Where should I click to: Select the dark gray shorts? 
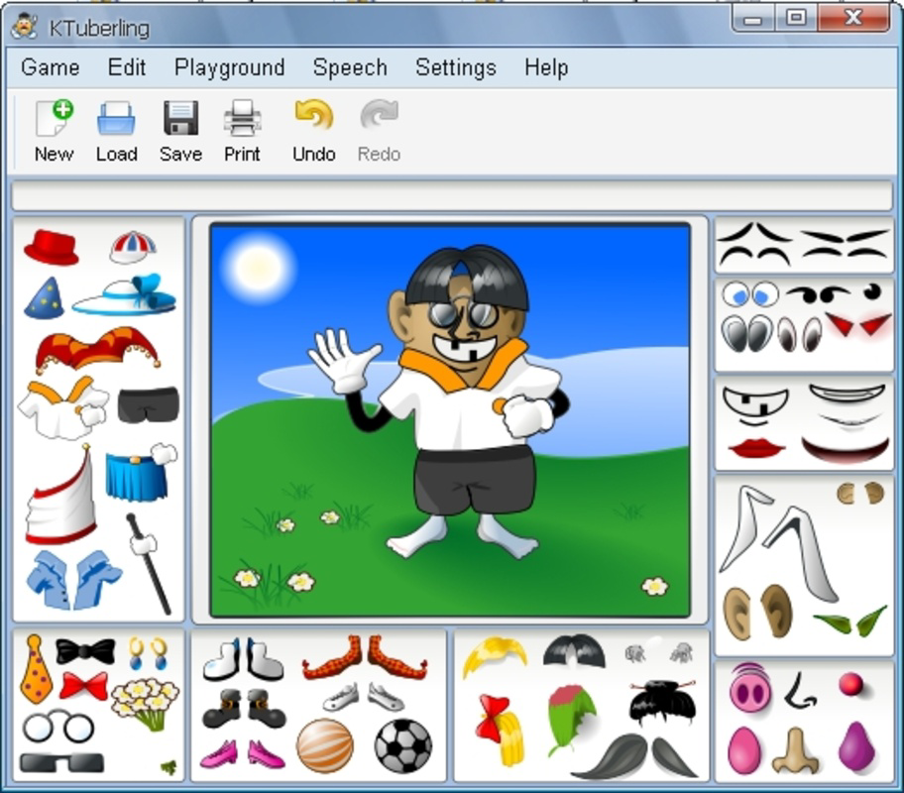[148, 404]
